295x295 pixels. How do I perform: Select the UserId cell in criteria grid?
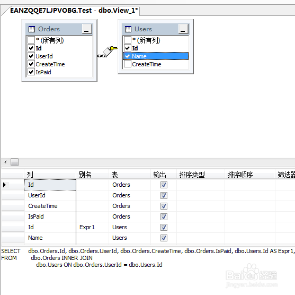[x=50, y=195]
